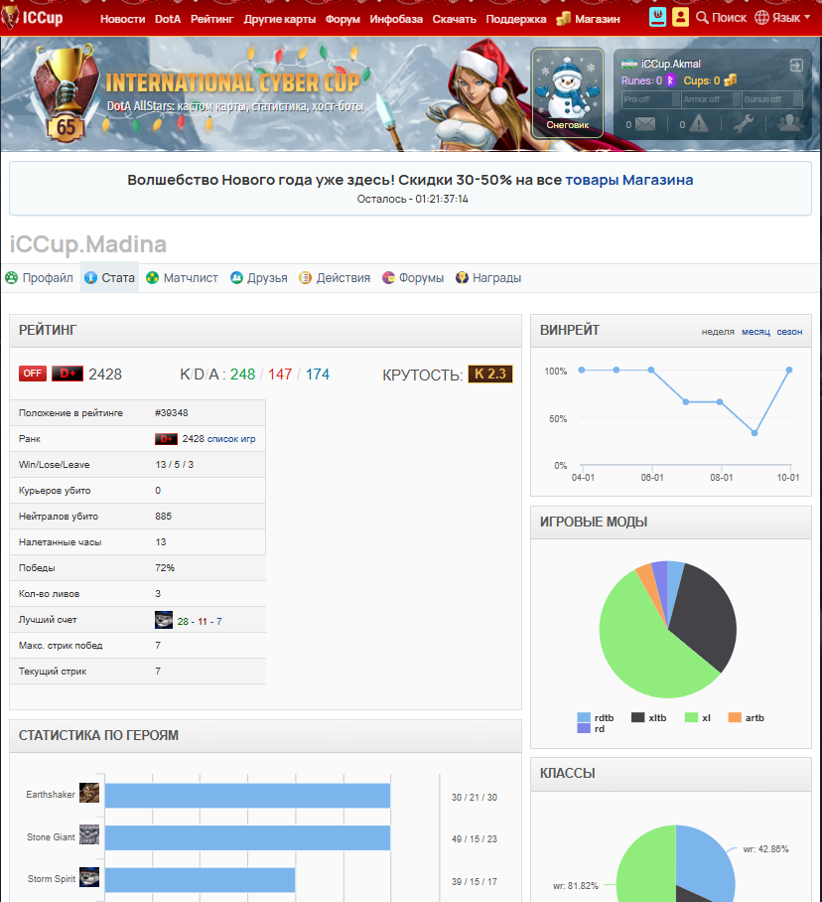Switch to the Профайл tab
Viewport: 822px width, 902px height.
[40, 278]
